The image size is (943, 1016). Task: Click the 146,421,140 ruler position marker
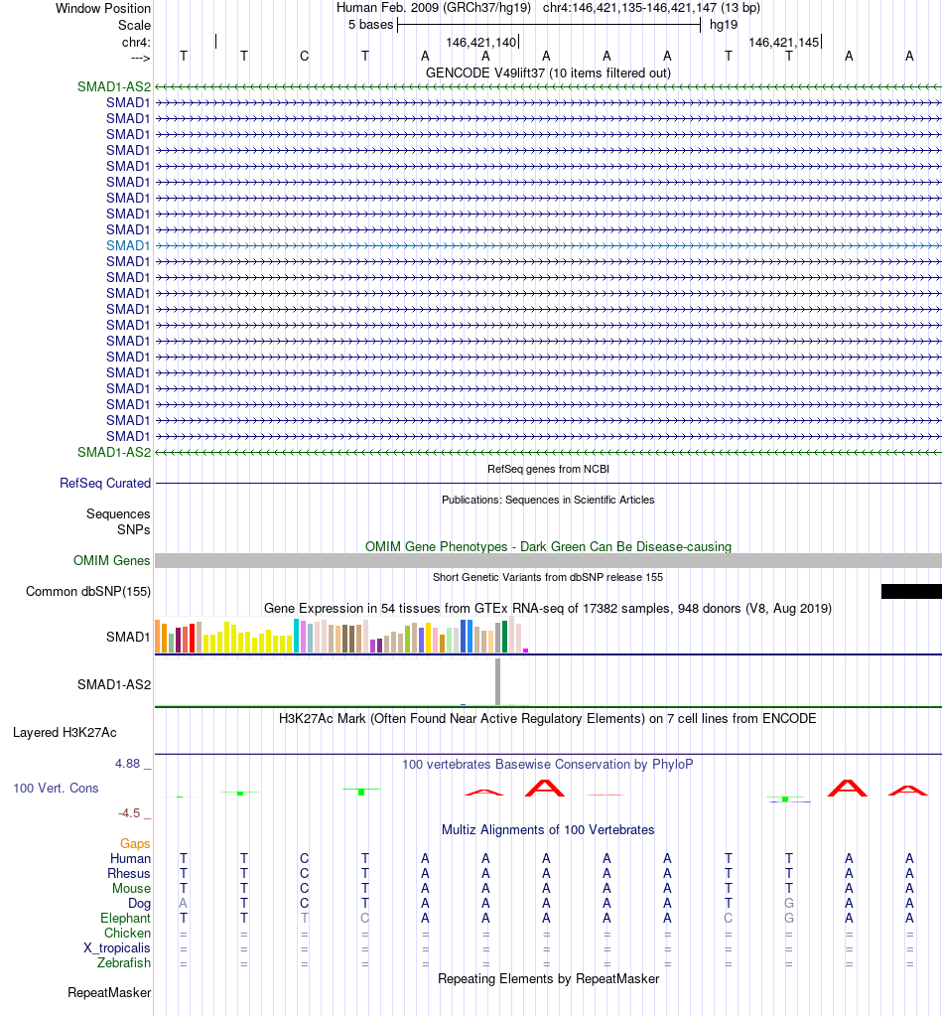(x=481, y=42)
